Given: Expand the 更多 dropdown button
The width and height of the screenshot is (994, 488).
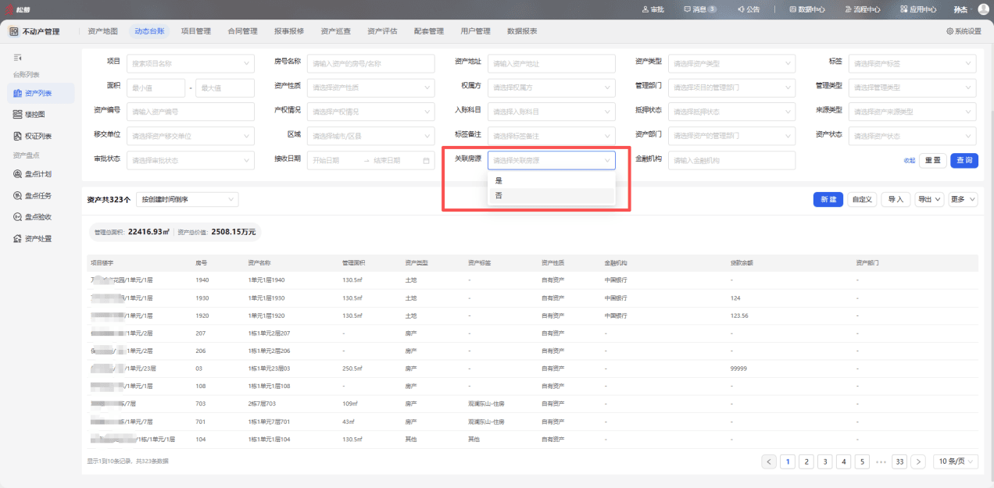Looking at the screenshot, I should pos(964,200).
